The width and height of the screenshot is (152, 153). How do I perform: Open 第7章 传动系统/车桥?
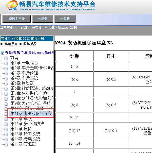point(29,93)
